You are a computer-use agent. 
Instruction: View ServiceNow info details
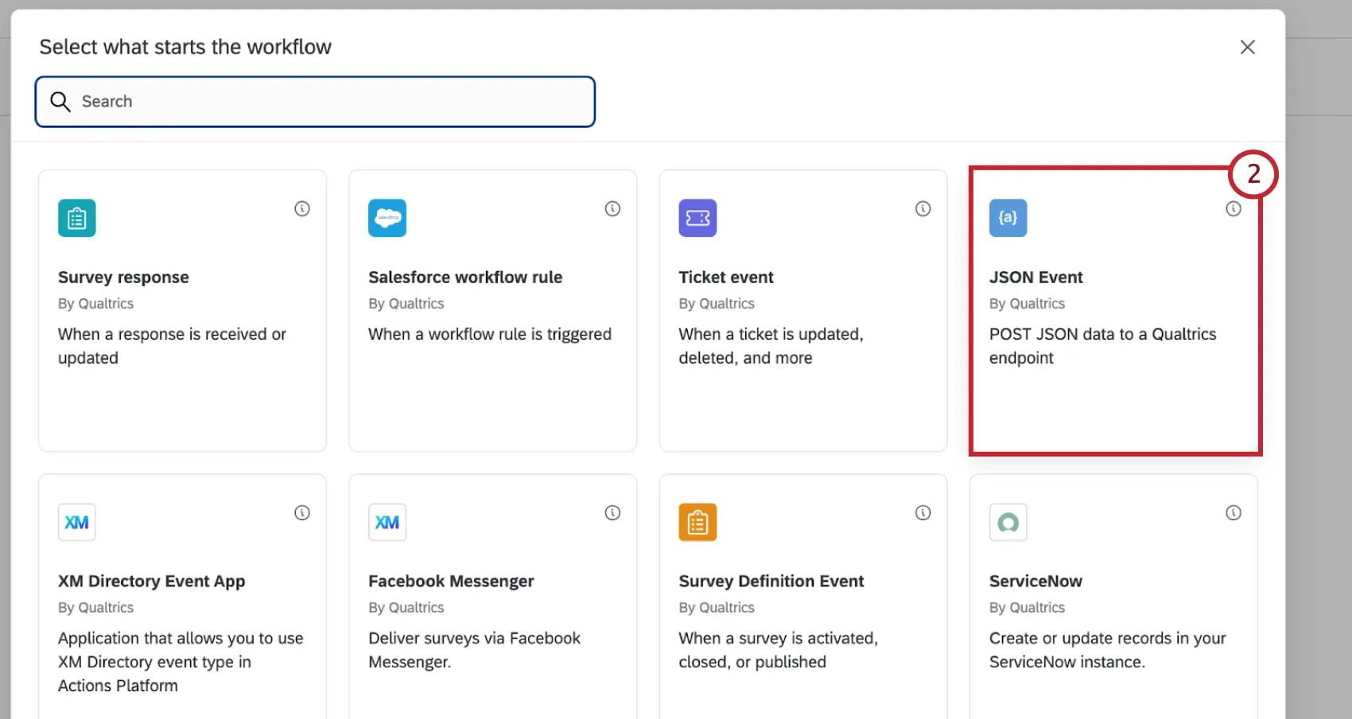(1233, 513)
